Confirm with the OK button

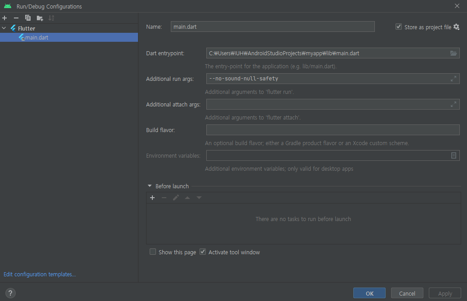[369, 293]
